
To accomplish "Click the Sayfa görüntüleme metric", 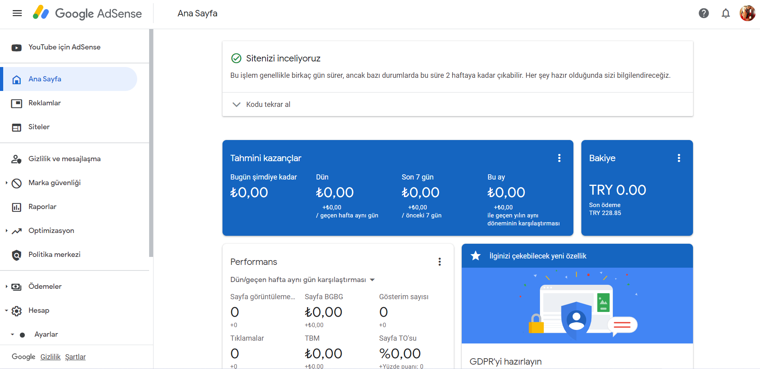I will [263, 311].
